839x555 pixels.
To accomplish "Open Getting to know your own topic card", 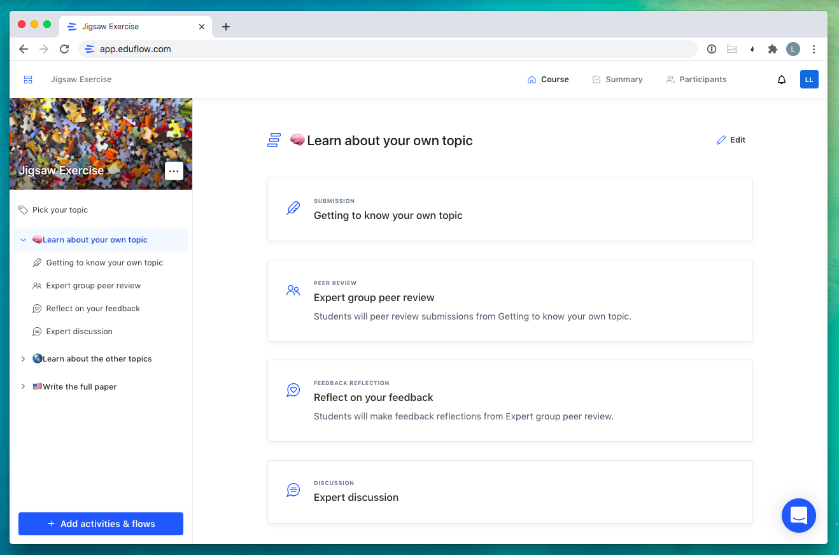I will pyautogui.click(x=510, y=209).
